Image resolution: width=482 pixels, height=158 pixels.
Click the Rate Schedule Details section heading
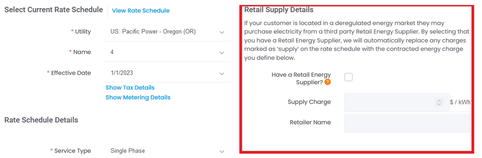pyautogui.click(x=41, y=120)
